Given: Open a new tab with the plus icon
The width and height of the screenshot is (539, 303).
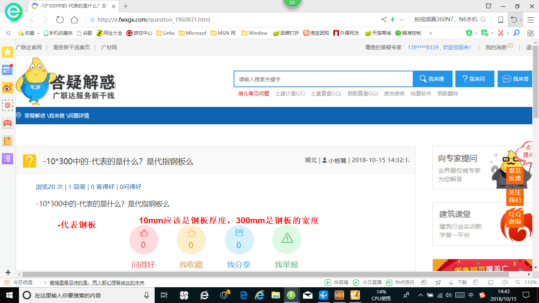Looking at the screenshot, I should pyautogui.click(x=126, y=6).
